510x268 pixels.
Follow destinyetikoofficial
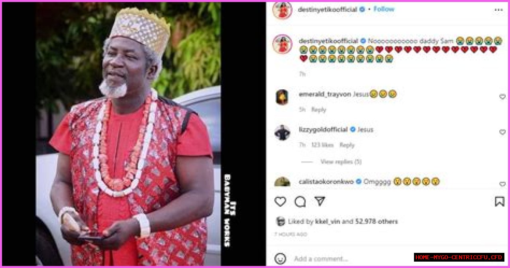[384, 9]
